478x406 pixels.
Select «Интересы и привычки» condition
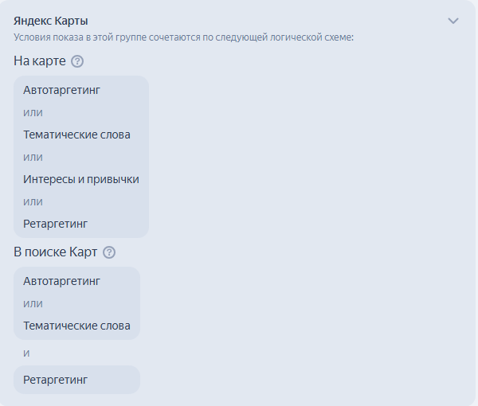click(81, 179)
